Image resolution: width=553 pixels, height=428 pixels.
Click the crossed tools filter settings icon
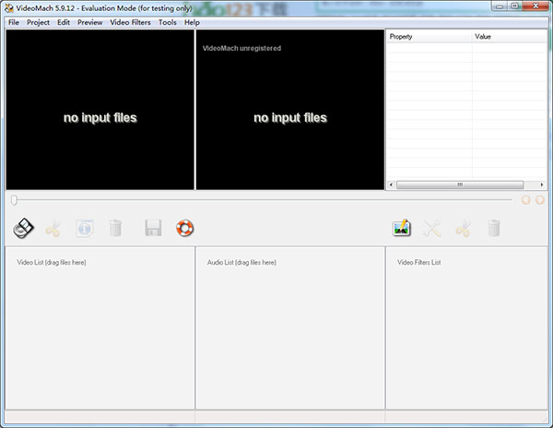click(x=432, y=228)
